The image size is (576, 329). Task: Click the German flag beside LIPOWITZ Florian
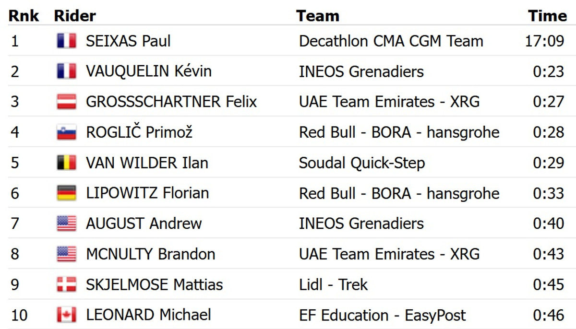tap(66, 193)
